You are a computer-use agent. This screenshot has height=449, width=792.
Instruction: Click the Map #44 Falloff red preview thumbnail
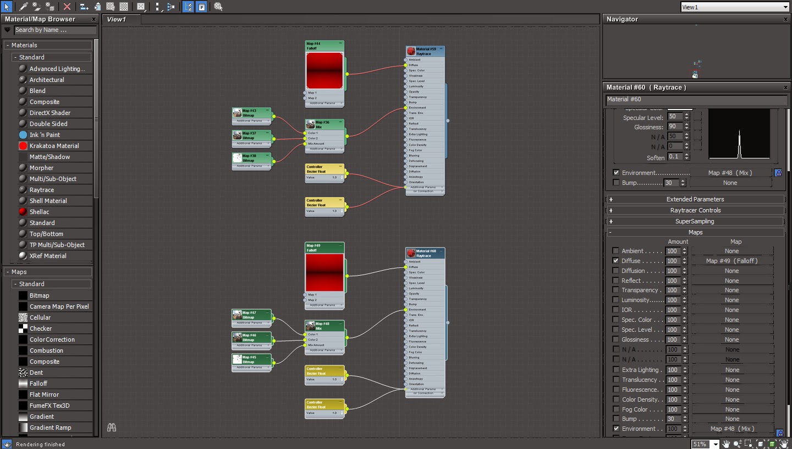pyautogui.click(x=324, y=70)
